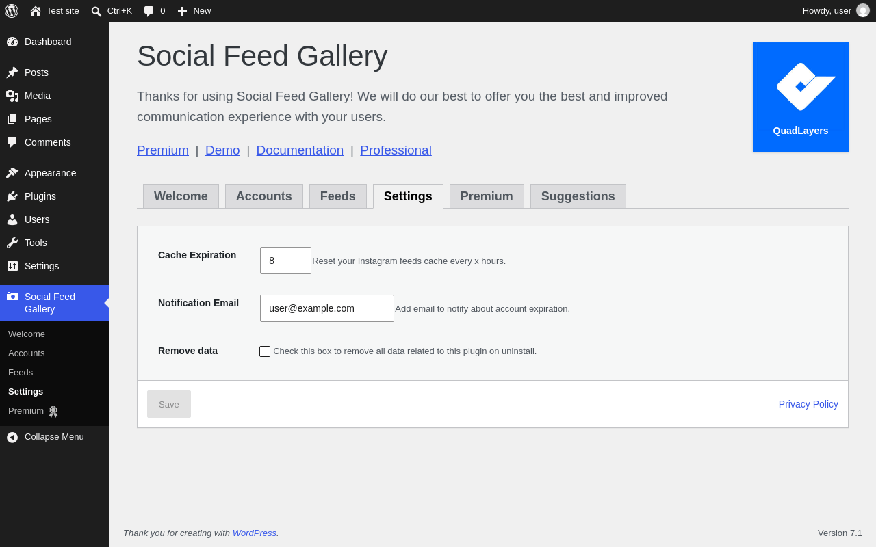
Task: Open the Tools wrench icon
Action: tap(12, 243)
